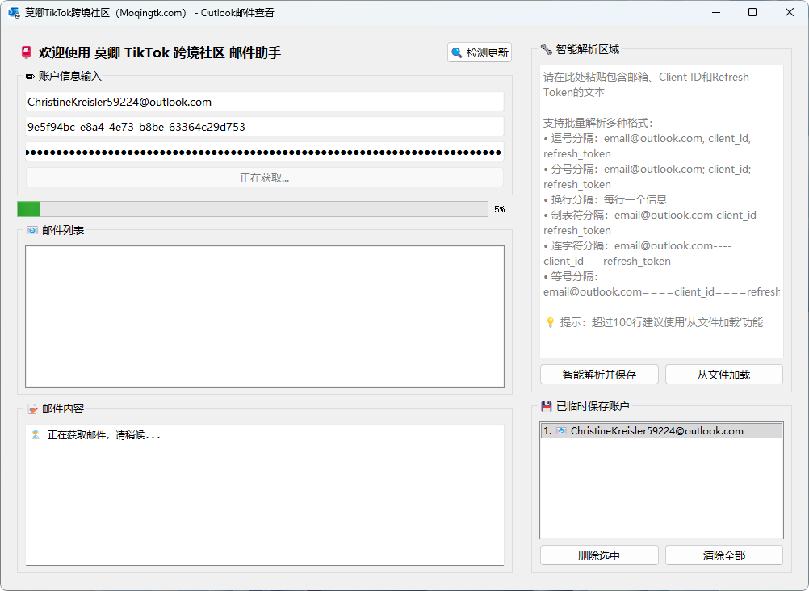This screenshot has width=809, height=591.
Task: Click 智能解析并保存 to parse and save
Action: click(x=599, y=374)
